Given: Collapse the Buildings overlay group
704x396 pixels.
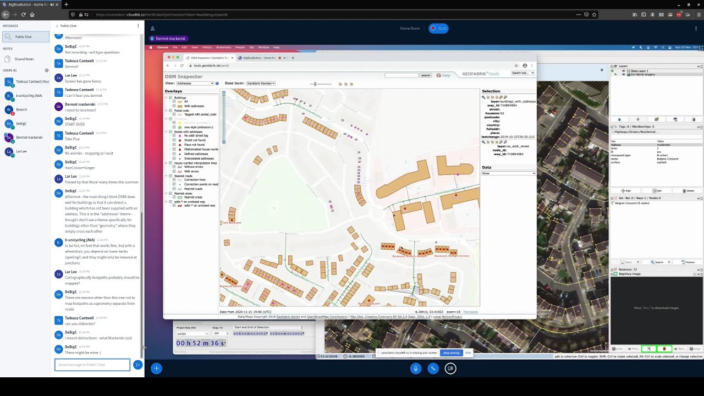Looking at the screenshot, I should click(167, 97).
